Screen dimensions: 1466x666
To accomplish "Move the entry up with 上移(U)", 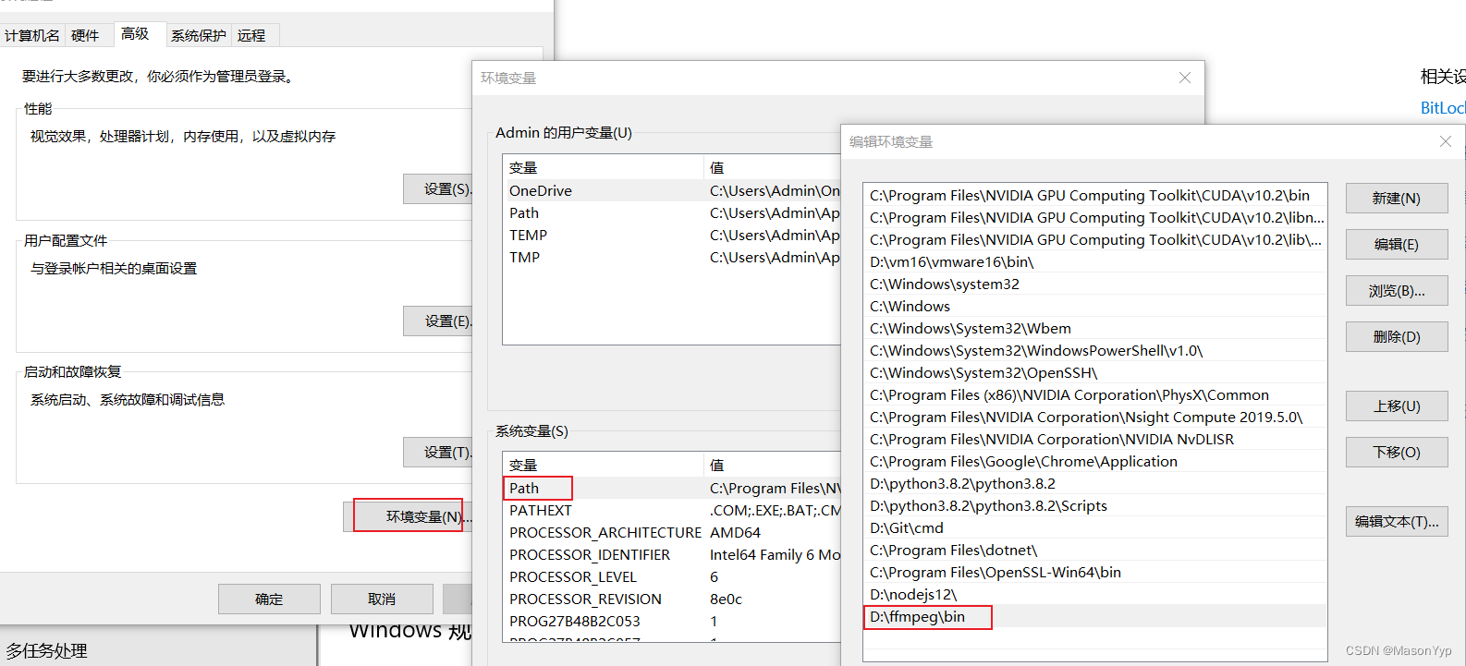I will (1397, 406).
